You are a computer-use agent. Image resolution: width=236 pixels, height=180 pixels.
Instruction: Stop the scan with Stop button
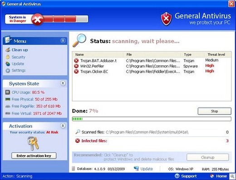click(214, 111)
